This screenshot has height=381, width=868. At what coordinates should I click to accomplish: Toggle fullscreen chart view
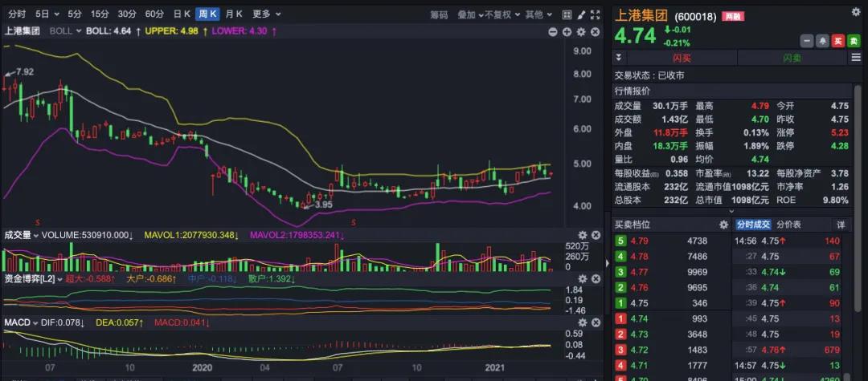pyautogui.click(x=596, y=15)
